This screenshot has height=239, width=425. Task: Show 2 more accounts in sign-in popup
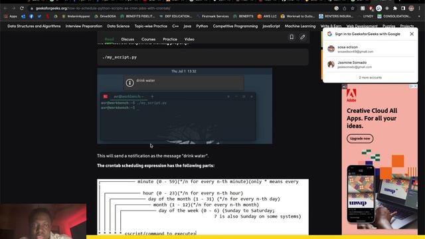click(x=371, y=78)
